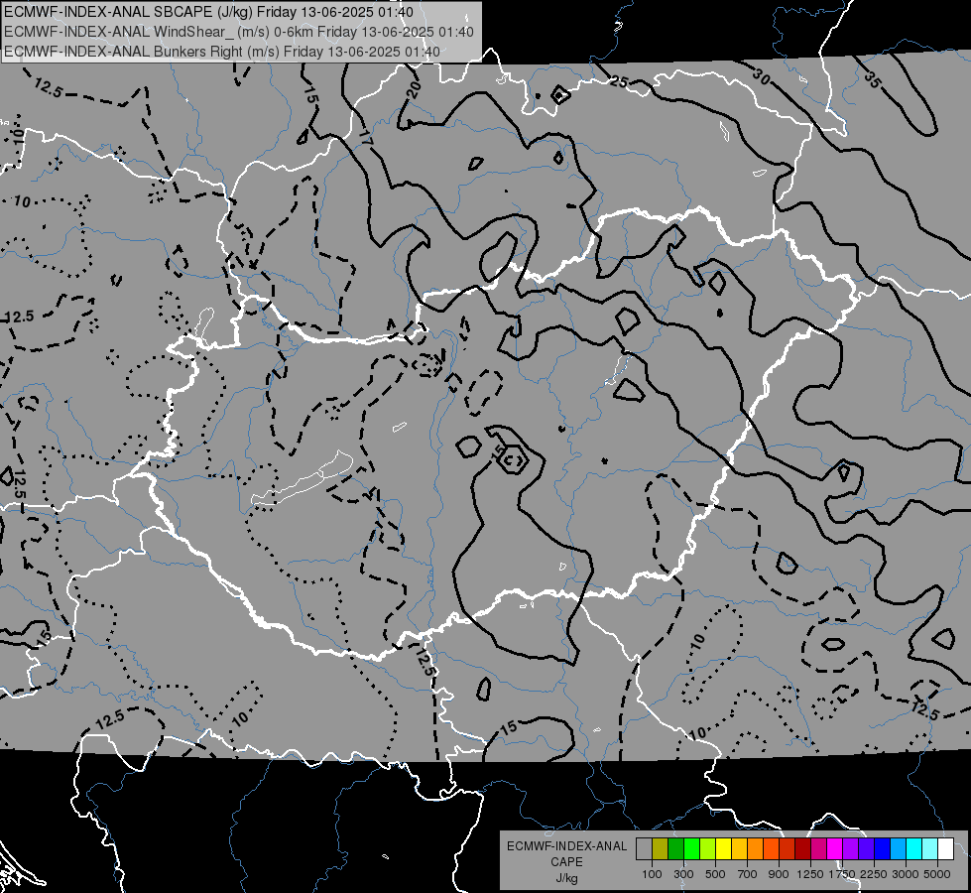Click legend value 300
This screenshot has width=971, height=893.
[683, 874]
